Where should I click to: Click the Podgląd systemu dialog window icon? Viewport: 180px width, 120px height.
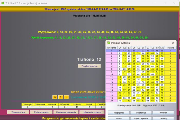[x=109, y=43]
